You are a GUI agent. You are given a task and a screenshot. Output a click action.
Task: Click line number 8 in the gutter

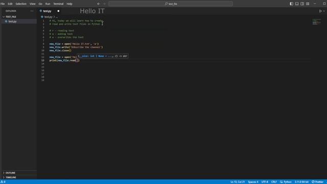pyautogui.click(x=43, y=44)
